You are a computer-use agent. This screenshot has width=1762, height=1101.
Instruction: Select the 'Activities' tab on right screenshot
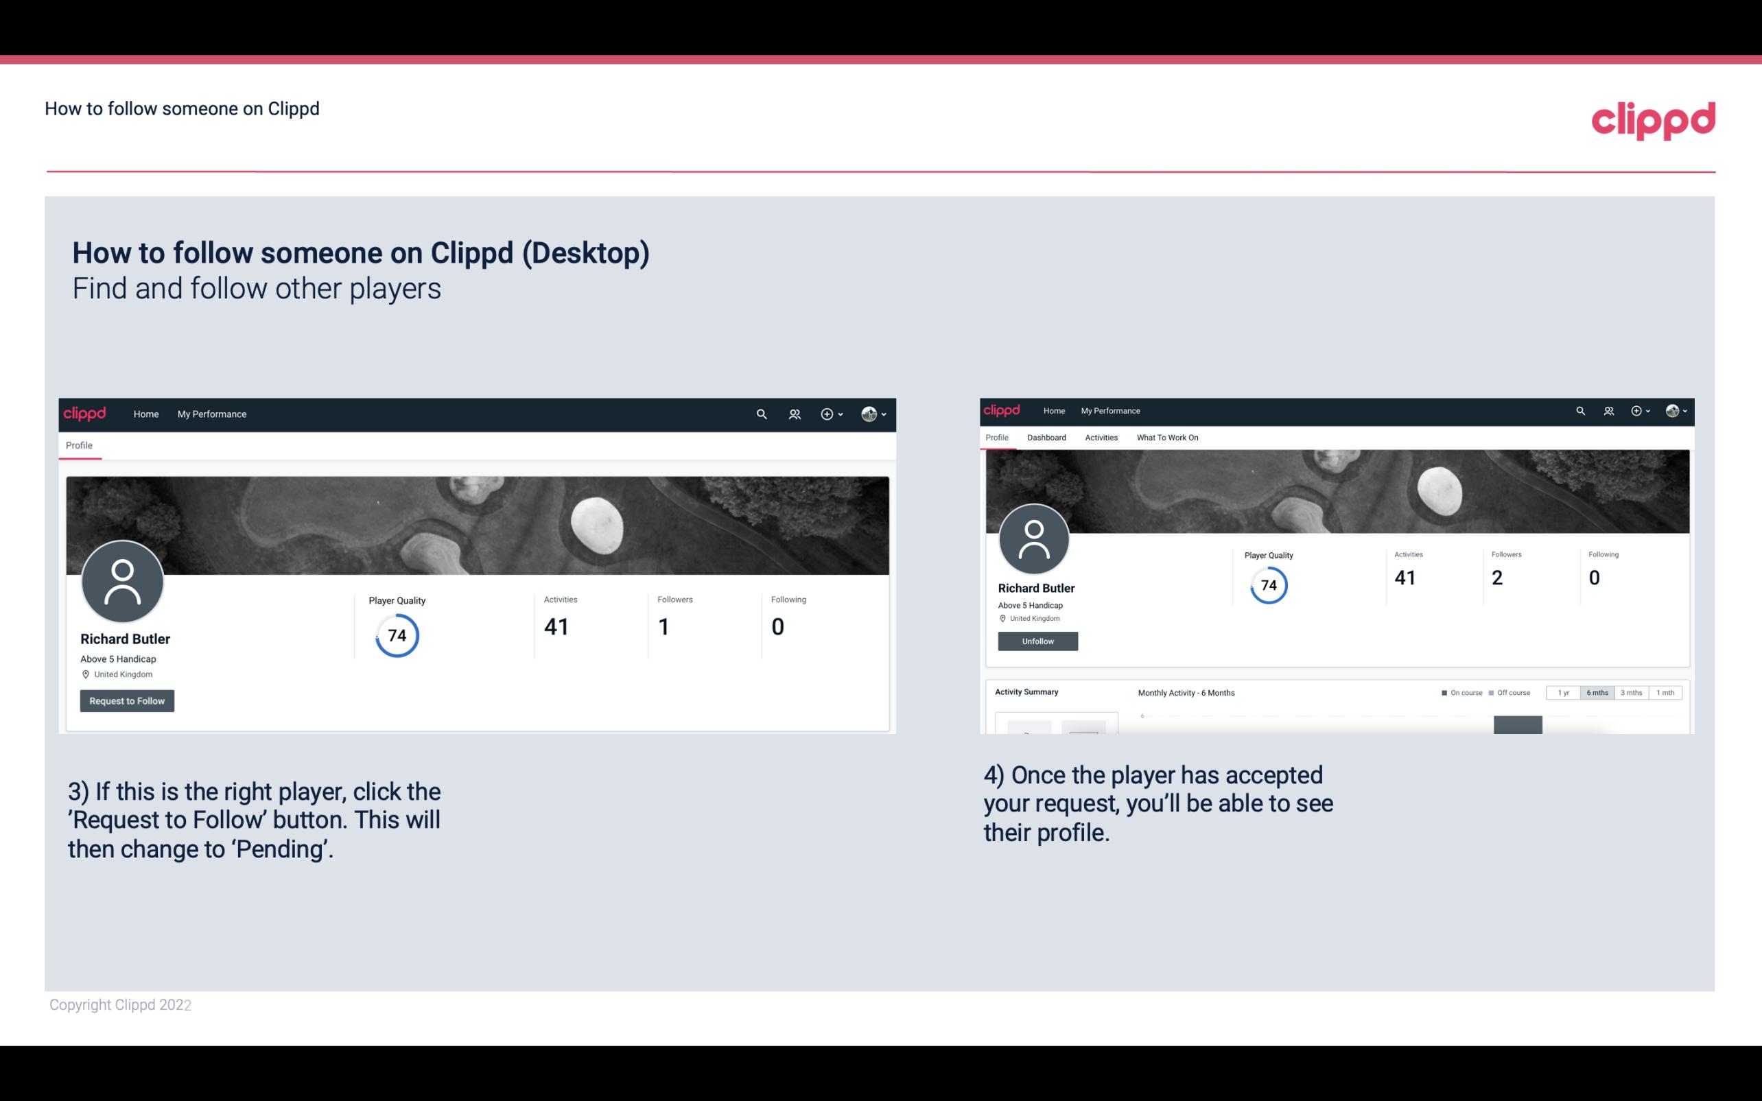[1099, 436]
